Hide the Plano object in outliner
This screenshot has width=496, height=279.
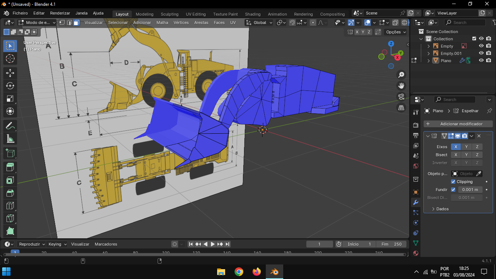coord(481,61)
